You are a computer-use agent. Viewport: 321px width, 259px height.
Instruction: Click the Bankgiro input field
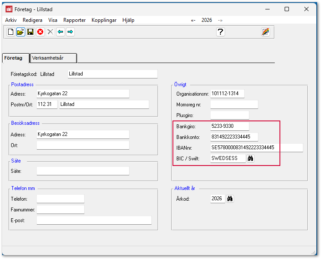[x=229, y=126]
